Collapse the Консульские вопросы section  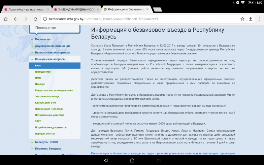click(50, 59)
